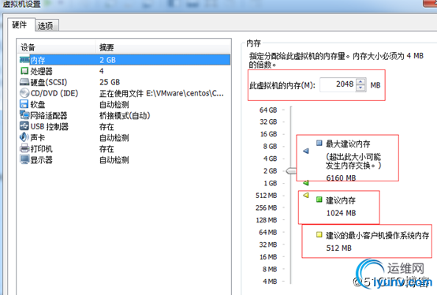Click the 显示器 row summary 自动检测
Screen dimensions: 437x295
[114, 160]
